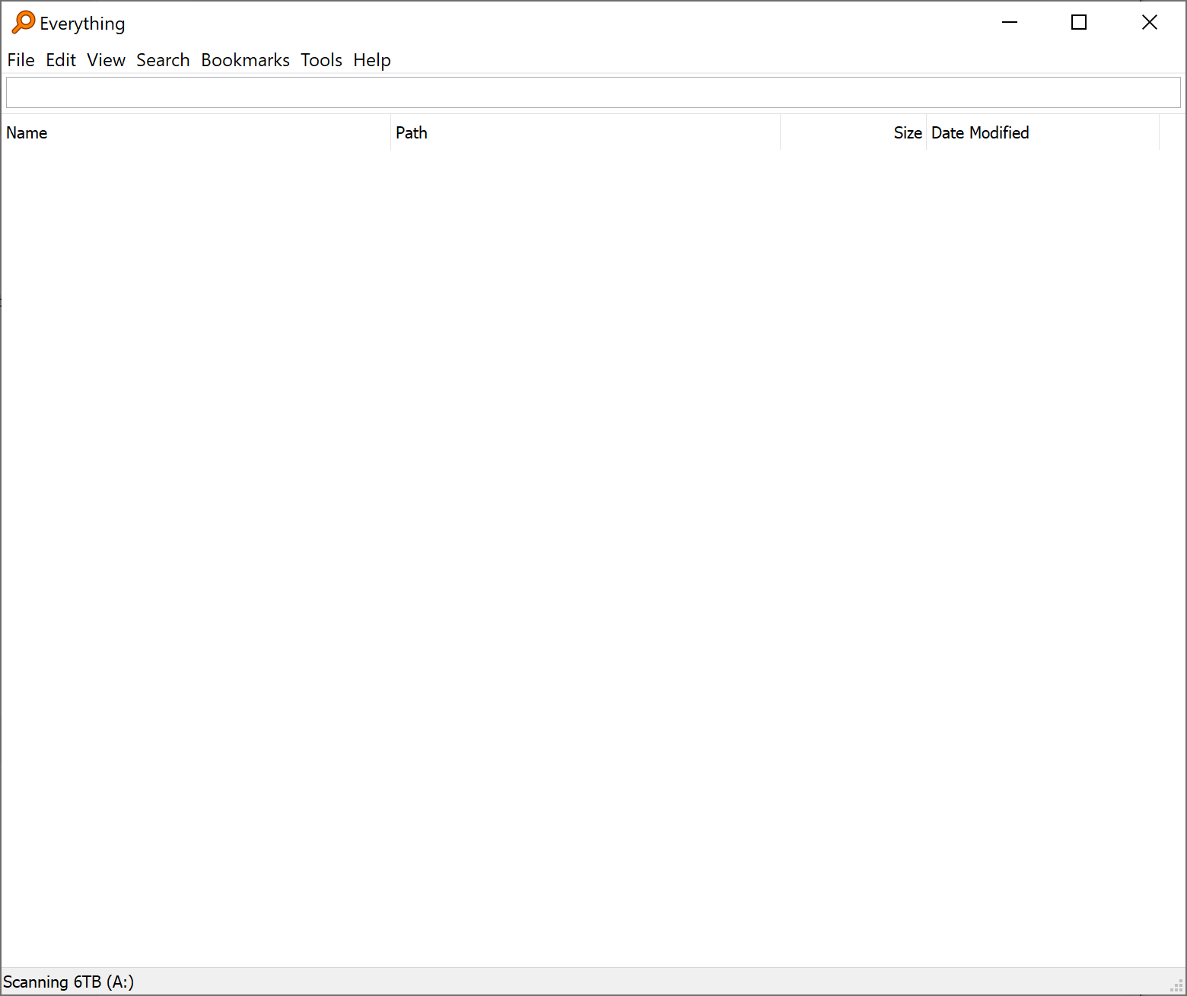Sort results by Name column
This screenshot has height=996, width=1187.
(196, 132)
